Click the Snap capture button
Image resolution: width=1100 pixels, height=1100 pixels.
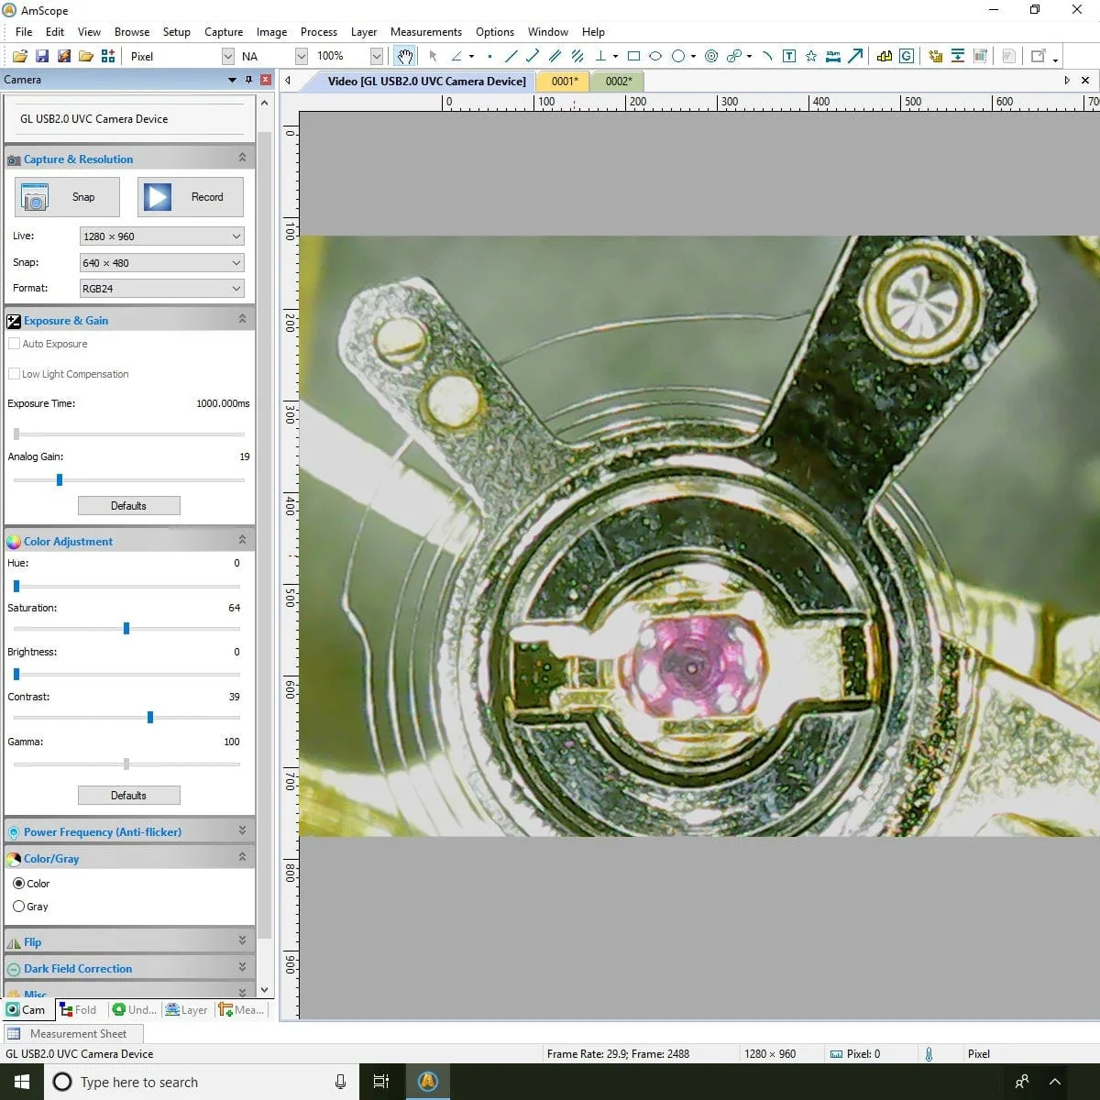(67, 197)
